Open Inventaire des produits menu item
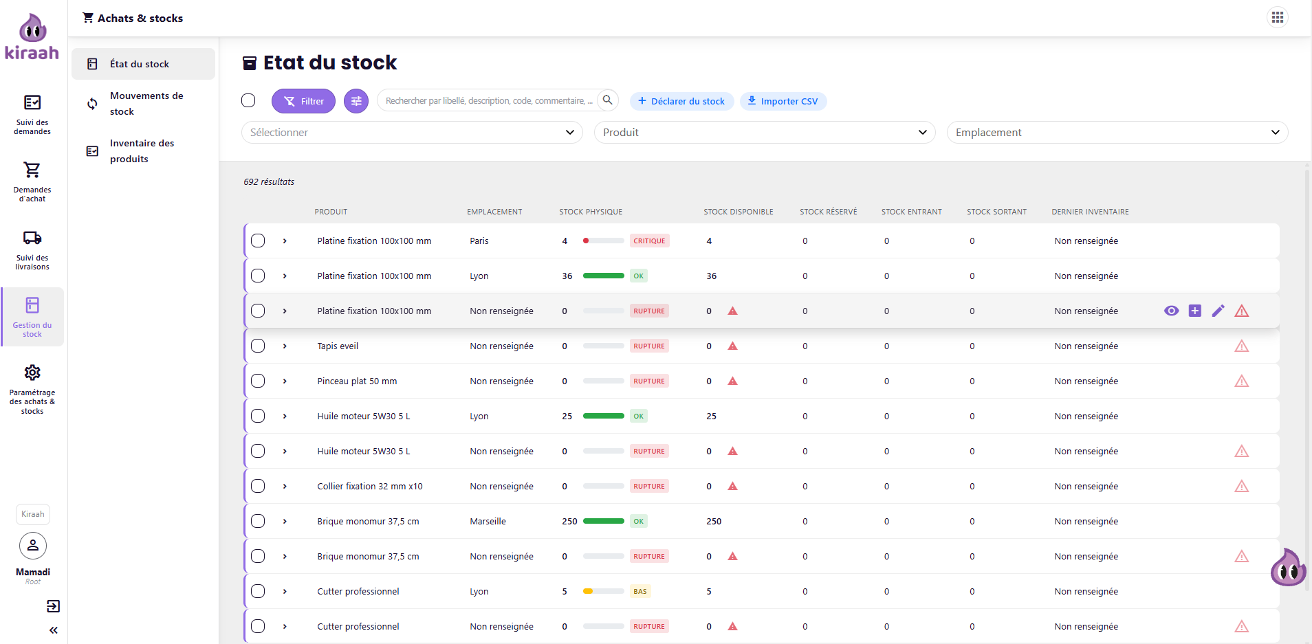The width and height of the screenshot is (1312, 644). click(x=143, y=151)
